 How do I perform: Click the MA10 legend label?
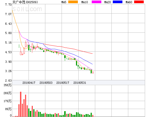(85, 2)
